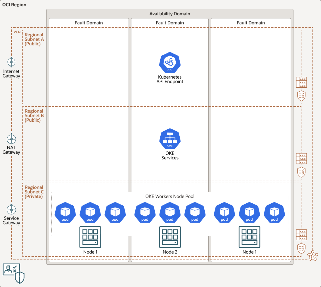Select the route table icon beside Subnet A
The height and width of the screenshot is (287, 321).
tap(301, 82)
